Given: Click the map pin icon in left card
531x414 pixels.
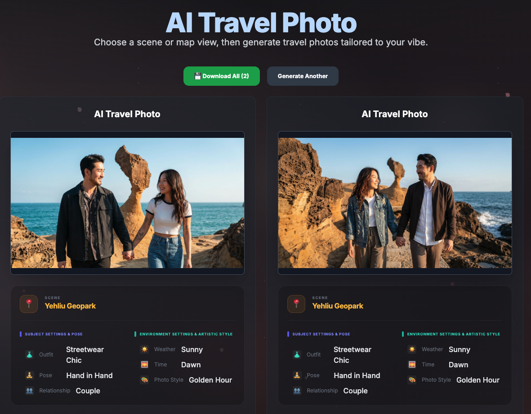Looking at the screenshot, I should tap(29, 304).
